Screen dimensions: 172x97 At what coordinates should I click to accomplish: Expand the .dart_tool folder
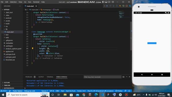click(9, 13)
